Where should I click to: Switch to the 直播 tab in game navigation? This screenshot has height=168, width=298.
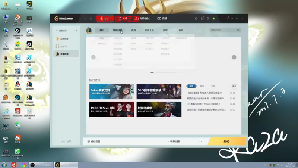coord(133,30)
